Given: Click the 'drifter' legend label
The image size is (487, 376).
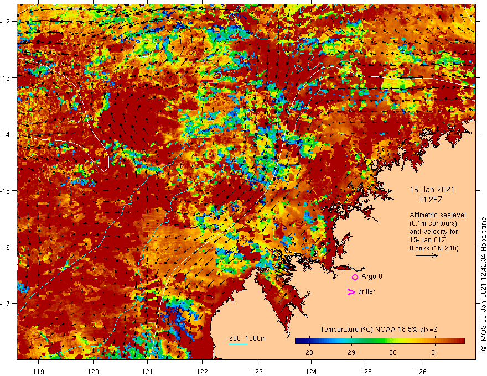Looking at the screenshot, I should 366,291.
